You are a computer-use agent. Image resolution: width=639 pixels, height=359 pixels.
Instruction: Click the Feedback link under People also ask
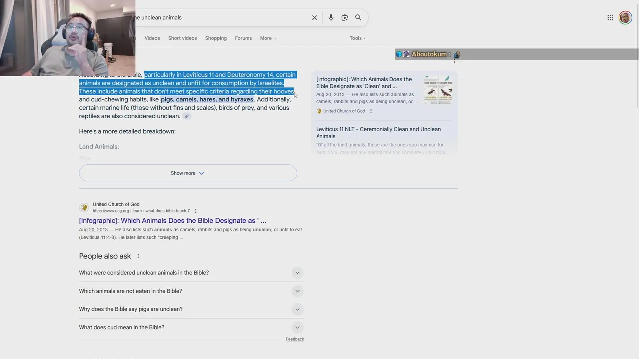(x=295, y=339)
